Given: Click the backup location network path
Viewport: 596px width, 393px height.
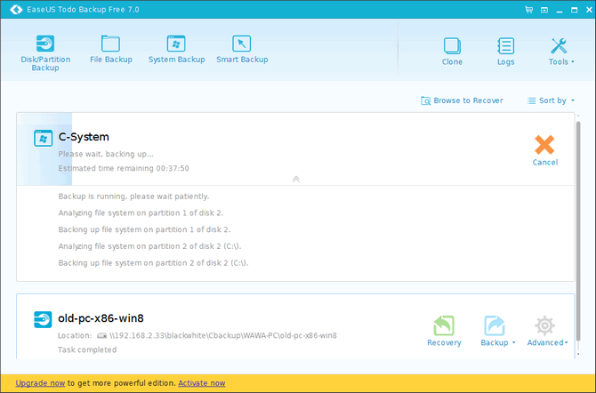Looking at the screenshot, I should [223, 335].
